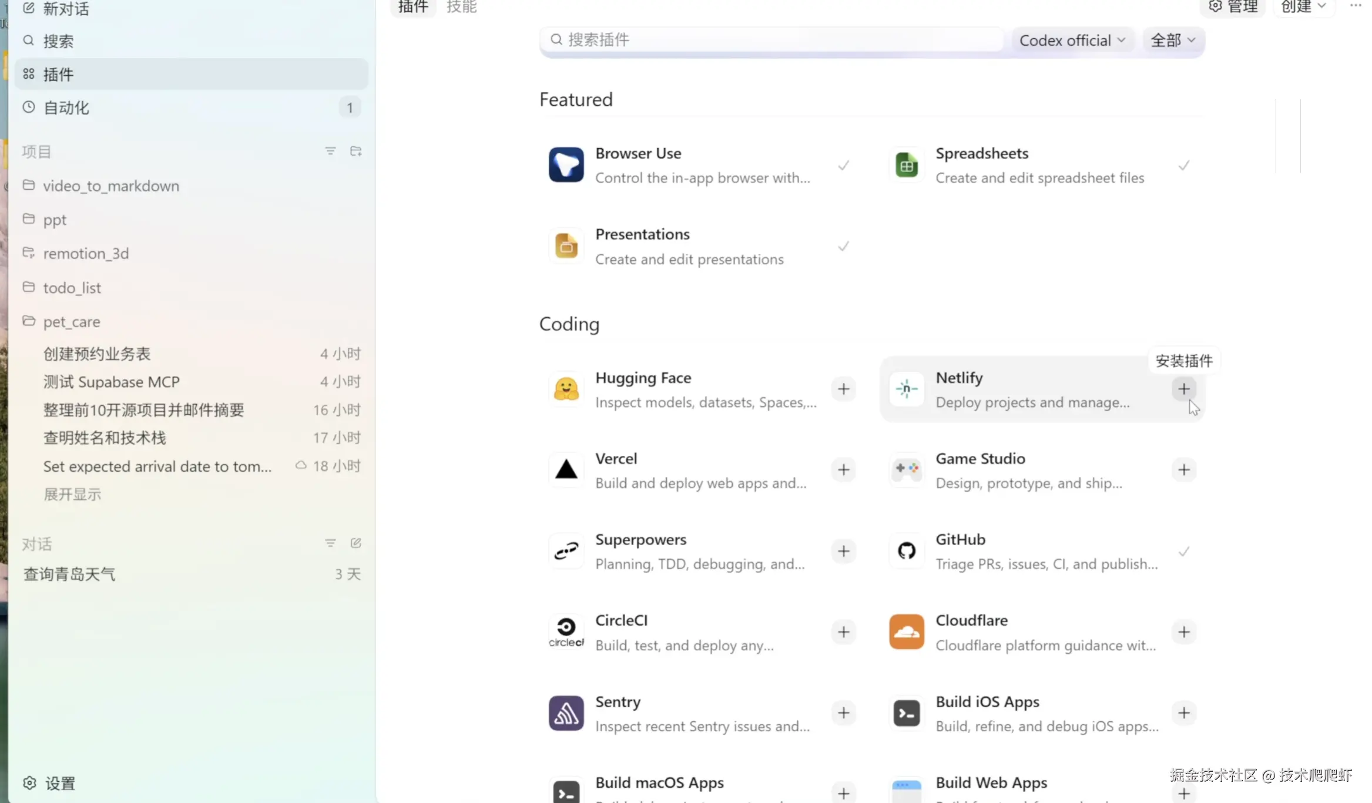1372x803 pixels.
Task: Click the Sentry plugin icon
Action: (566, 713)
